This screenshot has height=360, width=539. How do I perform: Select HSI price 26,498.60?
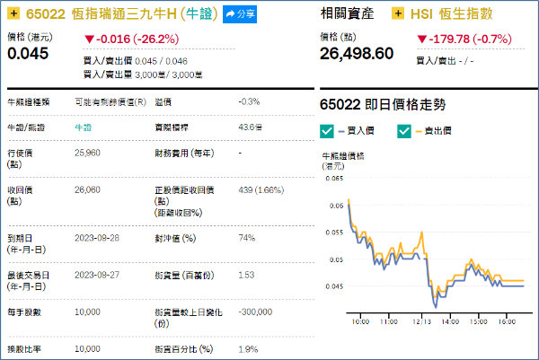[x=357, y=53]
